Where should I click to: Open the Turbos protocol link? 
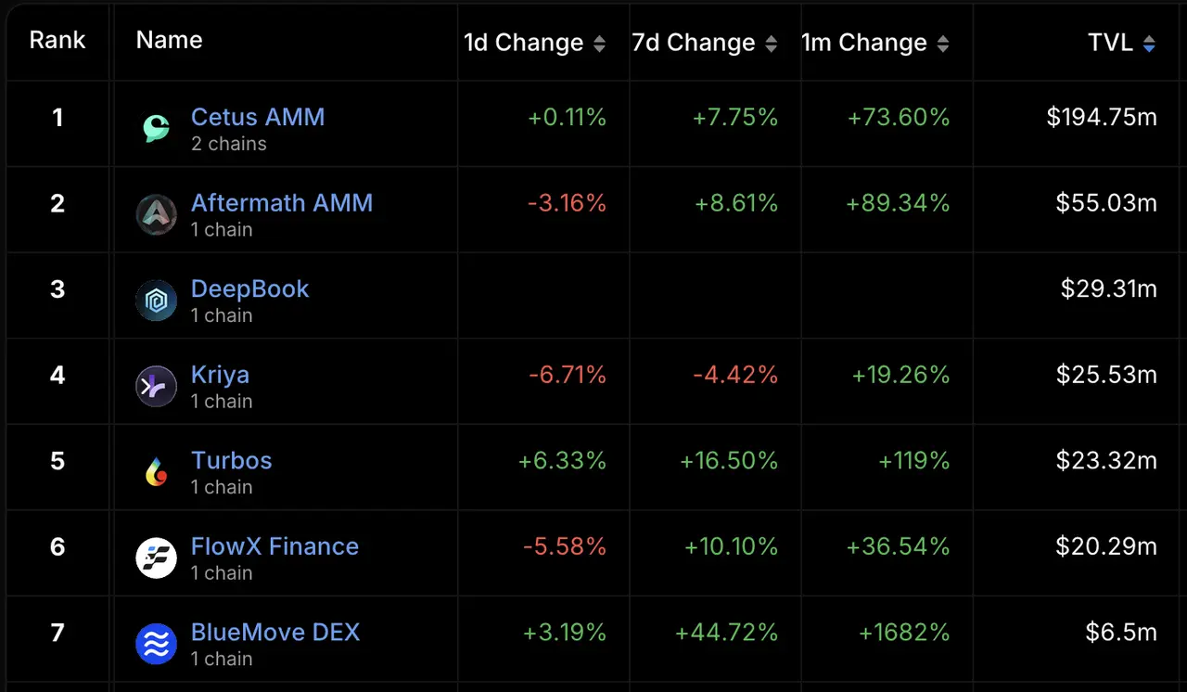pos(232,460)
